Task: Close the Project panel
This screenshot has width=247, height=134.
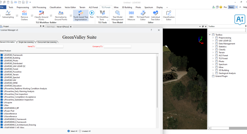Action: coord(43,26)
